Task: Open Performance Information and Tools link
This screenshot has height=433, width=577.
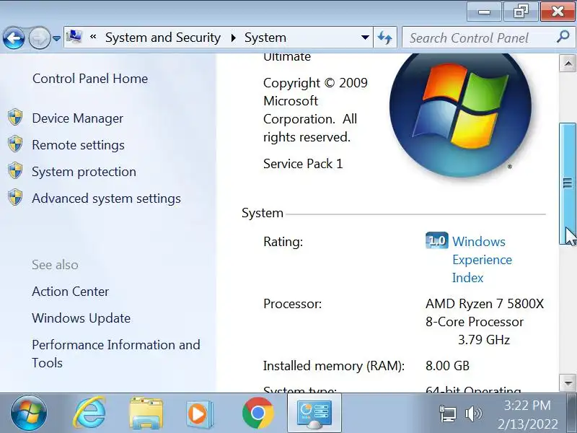Action: pyautogui.click(x=116, y=354)
